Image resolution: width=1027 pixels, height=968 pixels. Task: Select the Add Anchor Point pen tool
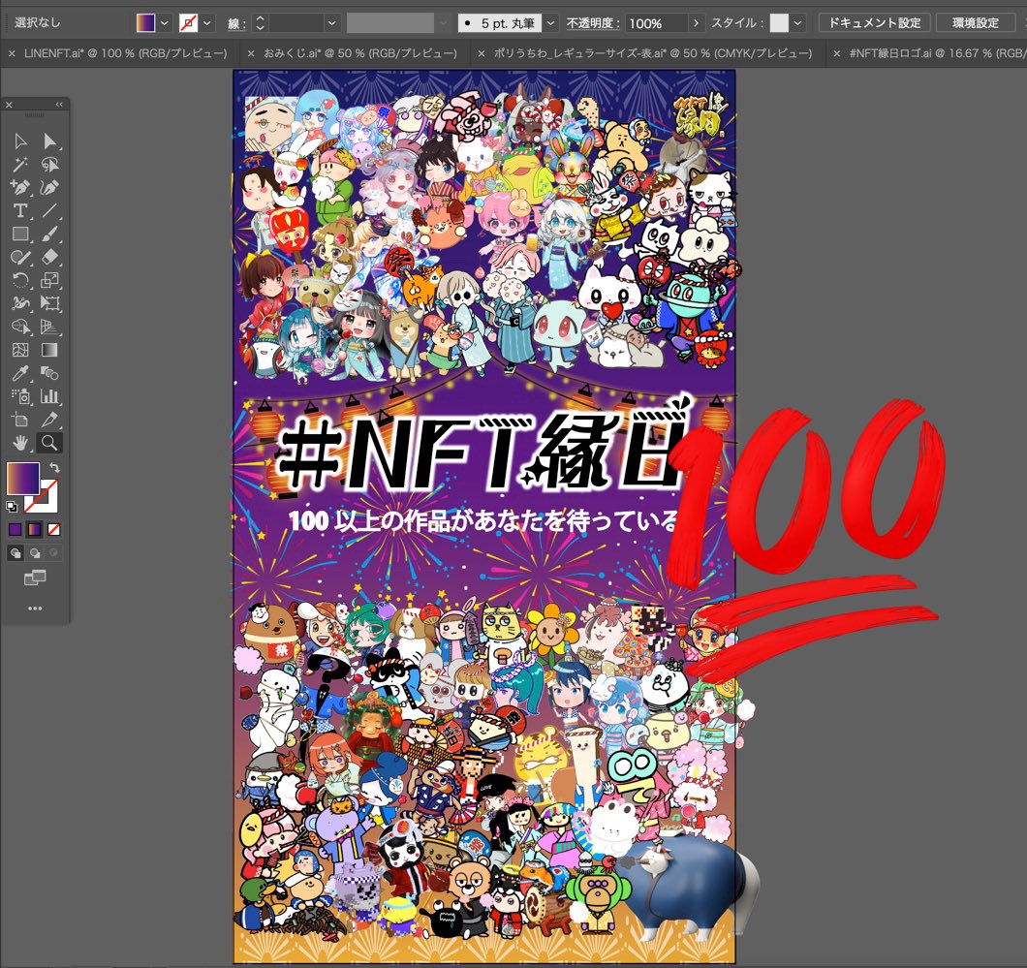pyautogui.click(x=20, y=187)
